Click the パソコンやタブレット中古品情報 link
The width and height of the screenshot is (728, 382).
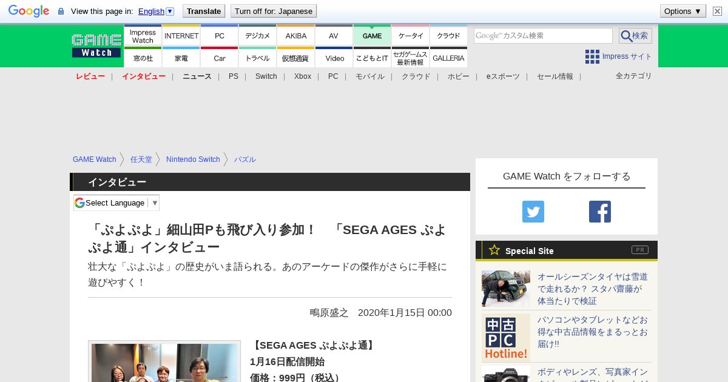coord(593,332)
